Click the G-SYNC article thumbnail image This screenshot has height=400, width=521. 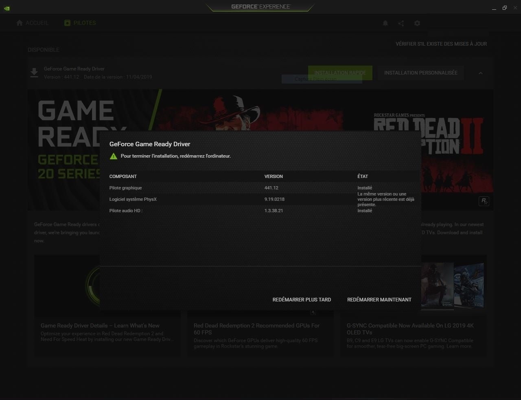point(454,286)
